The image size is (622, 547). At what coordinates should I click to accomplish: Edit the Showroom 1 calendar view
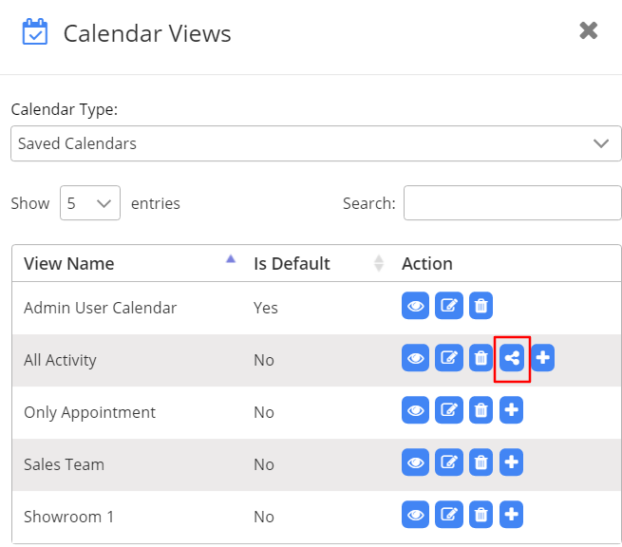(448, 516)
